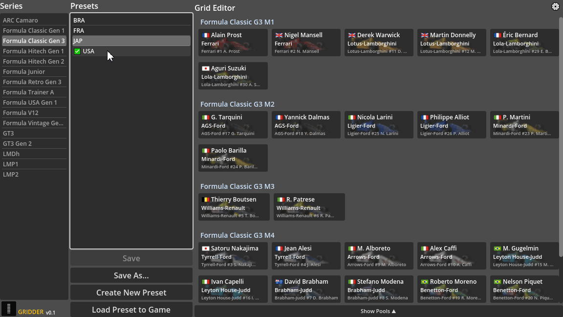Pick Formula USA Gen 1 series
This screenshot has width=563, height=317.
point(34,102)
